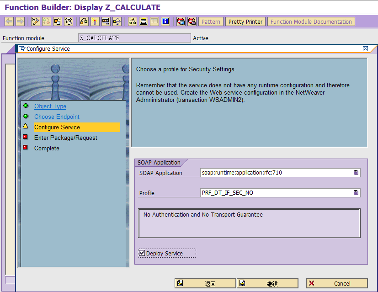Click the Z_CALCULATE function module input field
The height and width of the screenshot is (292, 378).
[134, 38]
